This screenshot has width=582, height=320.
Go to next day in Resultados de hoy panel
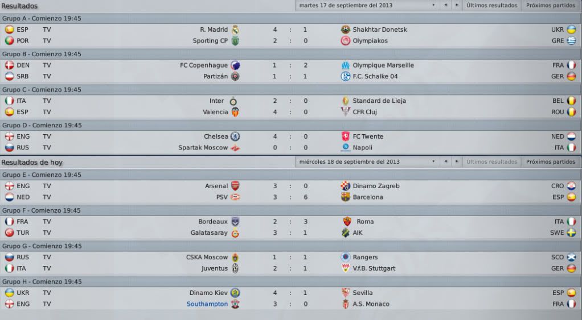click(457, 162)
